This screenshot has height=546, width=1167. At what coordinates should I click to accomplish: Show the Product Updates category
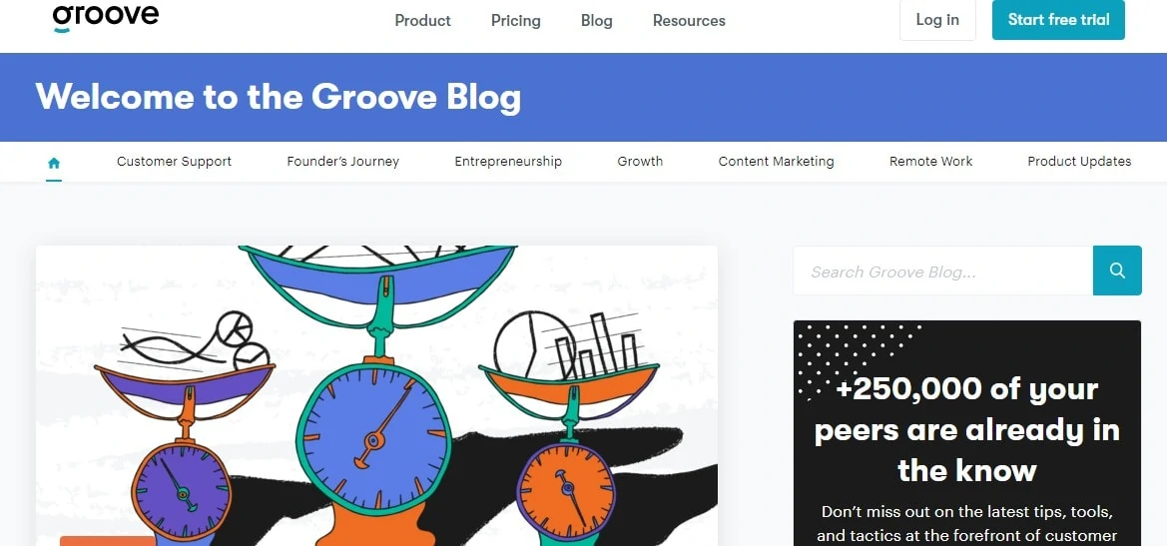(x=1079, y=162)
